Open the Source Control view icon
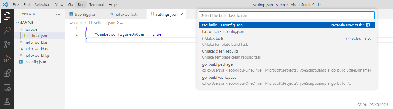393x109 pixels. [7, 45]
